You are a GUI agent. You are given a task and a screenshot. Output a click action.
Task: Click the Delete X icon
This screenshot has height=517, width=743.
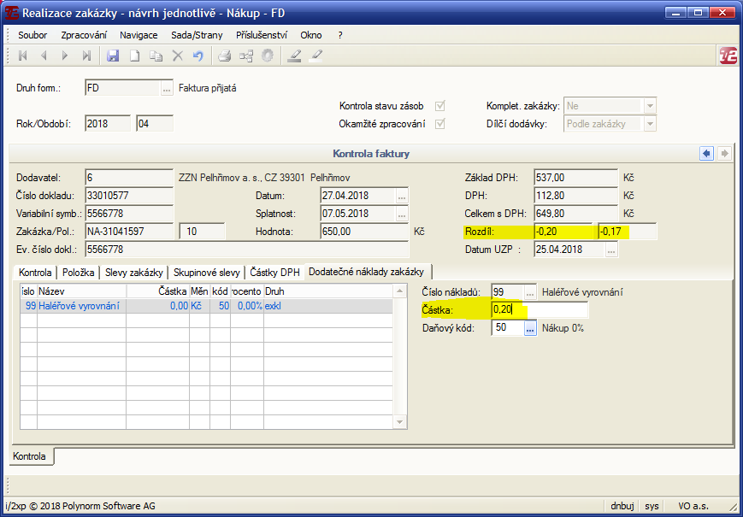pos(177,56)
